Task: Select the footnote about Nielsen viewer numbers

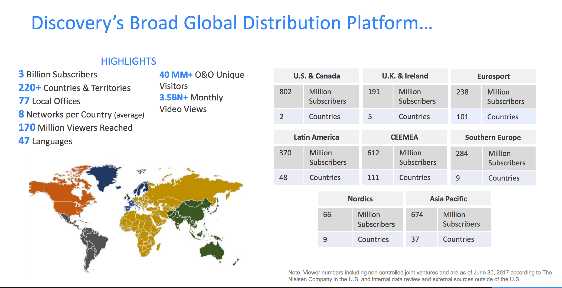Action: coord(420,276)
